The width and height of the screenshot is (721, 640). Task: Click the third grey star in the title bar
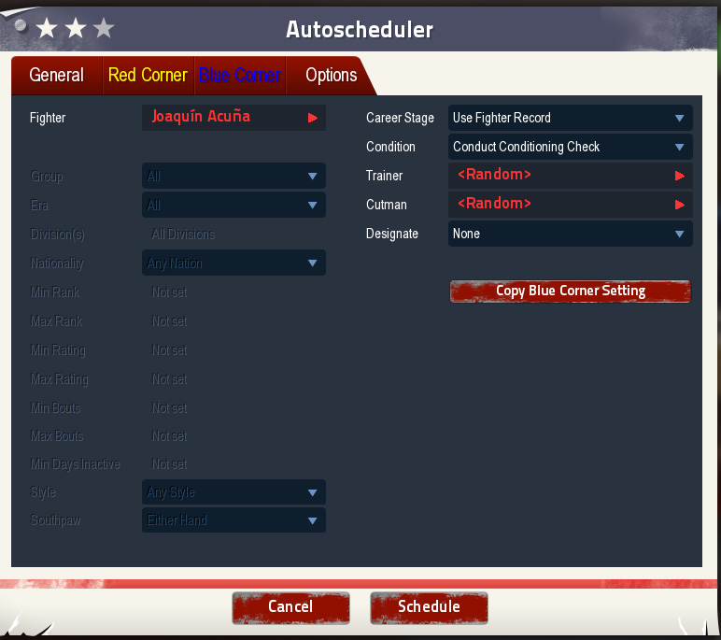click(104, 28)
